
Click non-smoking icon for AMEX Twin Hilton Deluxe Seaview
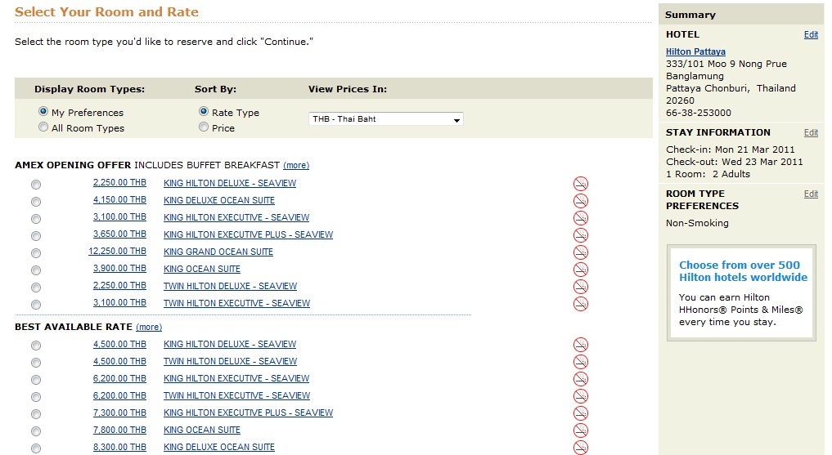click(x=581, y=286)
